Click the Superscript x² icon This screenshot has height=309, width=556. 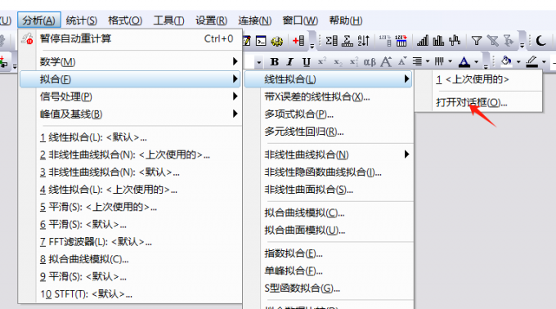click(x=321, y=61)
